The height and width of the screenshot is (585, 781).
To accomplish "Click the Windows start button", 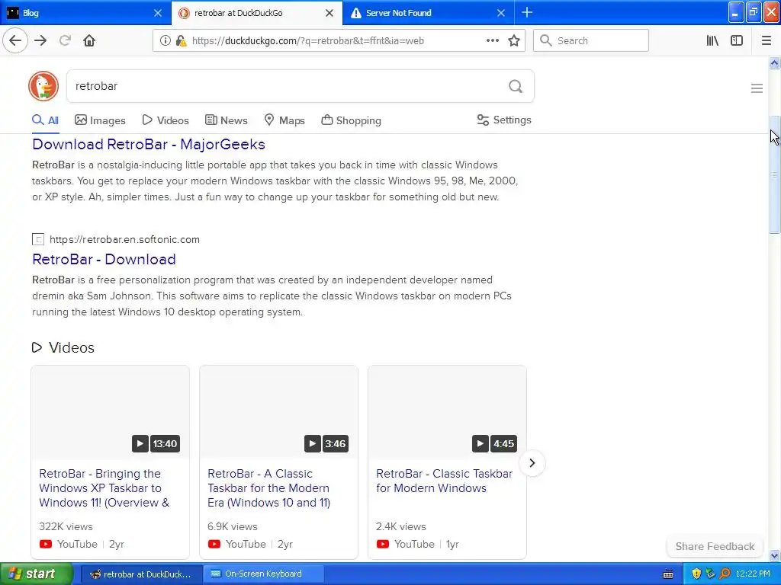I will coord(37,574).
